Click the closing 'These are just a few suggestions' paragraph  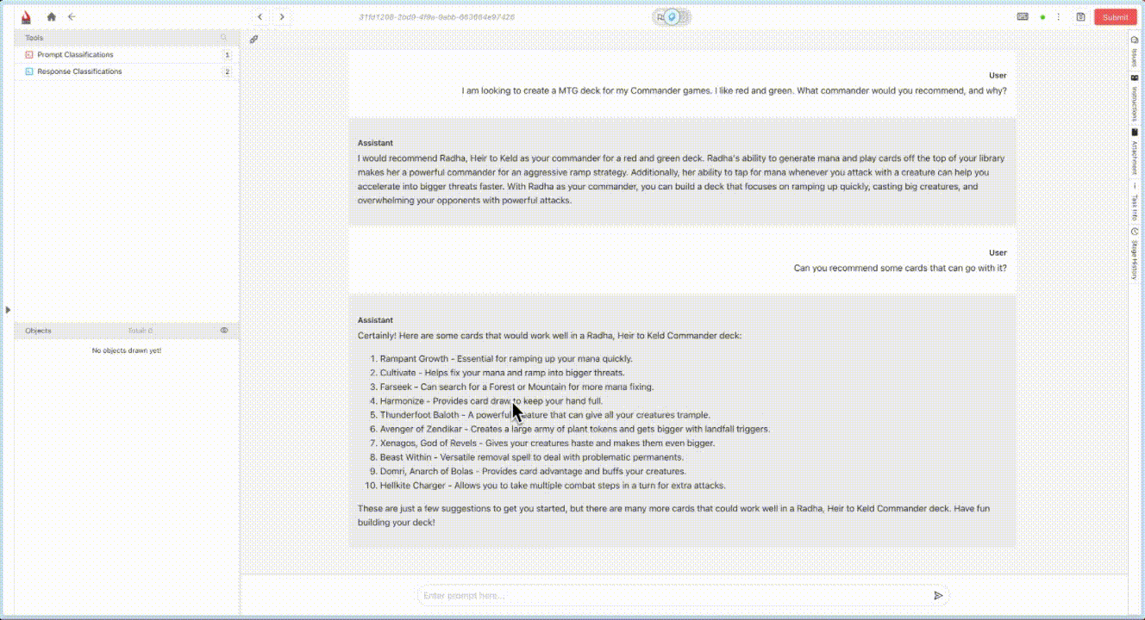click(674, 515)
